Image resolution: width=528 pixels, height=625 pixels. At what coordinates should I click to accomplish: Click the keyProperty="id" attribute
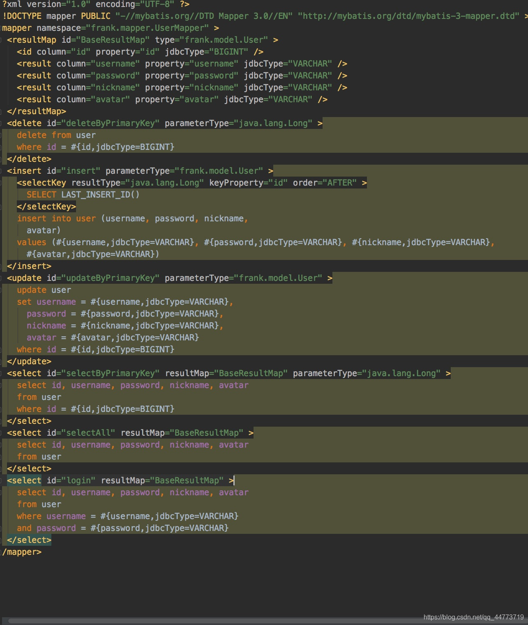(249, 183)
